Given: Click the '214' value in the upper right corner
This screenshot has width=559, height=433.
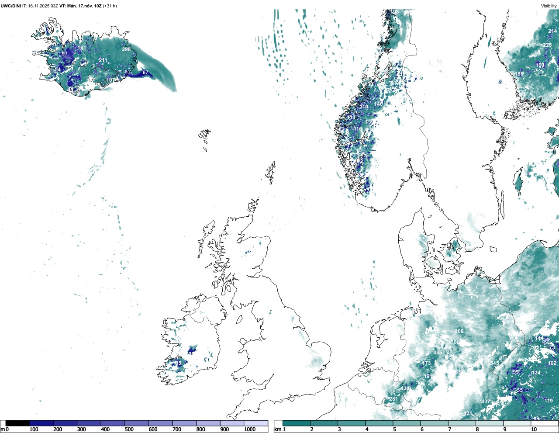Looking at the screenshot, I should (552, 31).
